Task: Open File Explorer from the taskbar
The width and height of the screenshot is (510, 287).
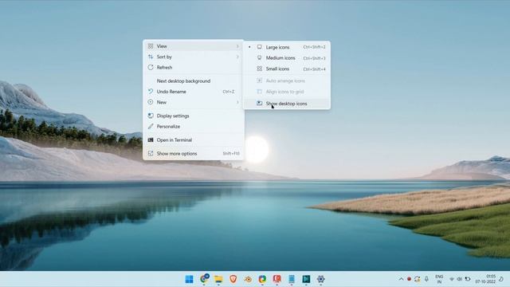Action: [218, 279]
